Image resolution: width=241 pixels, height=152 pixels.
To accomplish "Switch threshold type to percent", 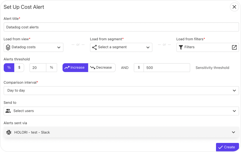I will coord(9,67).
